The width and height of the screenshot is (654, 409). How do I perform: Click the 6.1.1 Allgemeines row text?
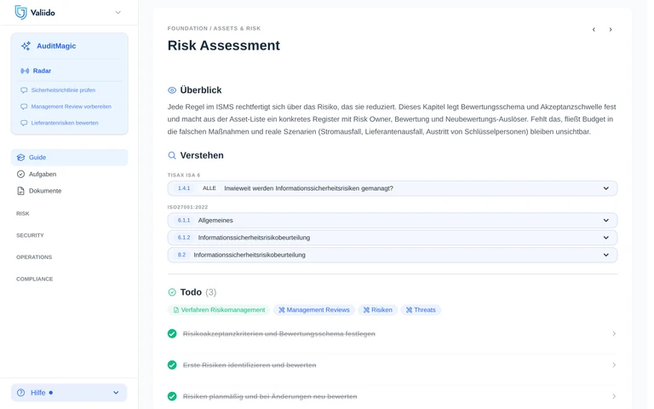point(215,221)
